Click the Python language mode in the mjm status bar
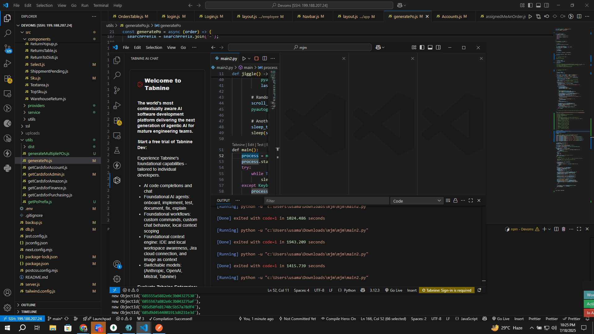 [x=350, y=290]
